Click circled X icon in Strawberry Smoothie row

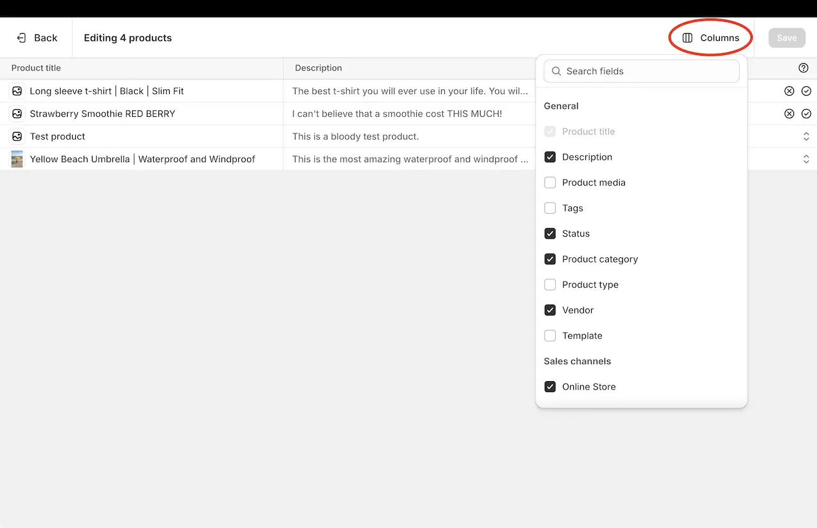pyautogui.click(x=789, y=114)
